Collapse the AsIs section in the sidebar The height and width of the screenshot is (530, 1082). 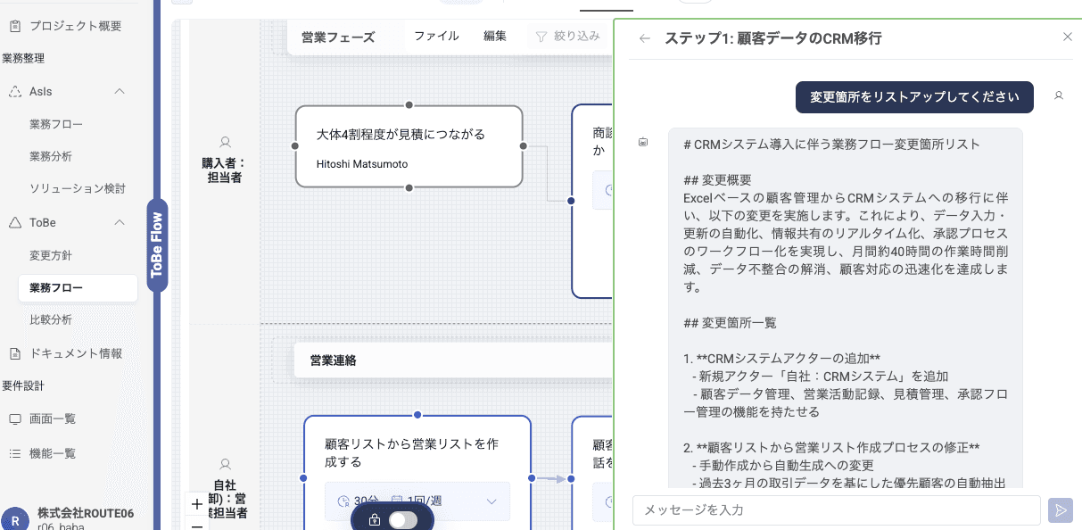click(120, 91)
